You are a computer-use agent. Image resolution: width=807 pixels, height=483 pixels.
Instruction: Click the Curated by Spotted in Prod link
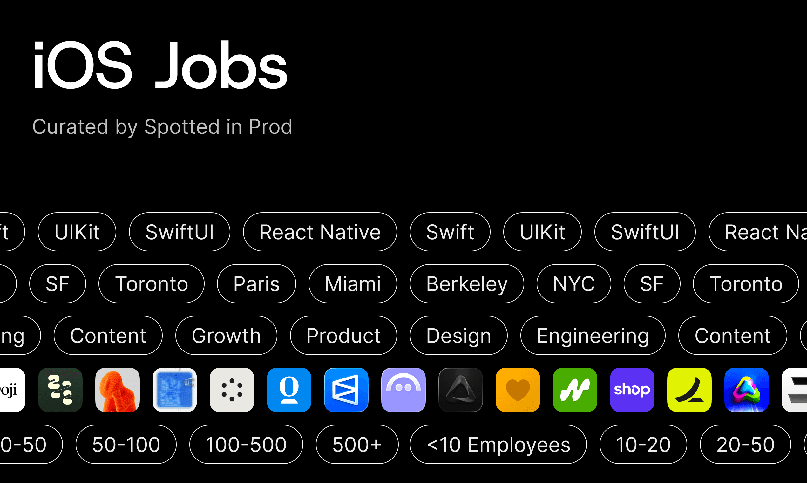(x=163, y=127)
